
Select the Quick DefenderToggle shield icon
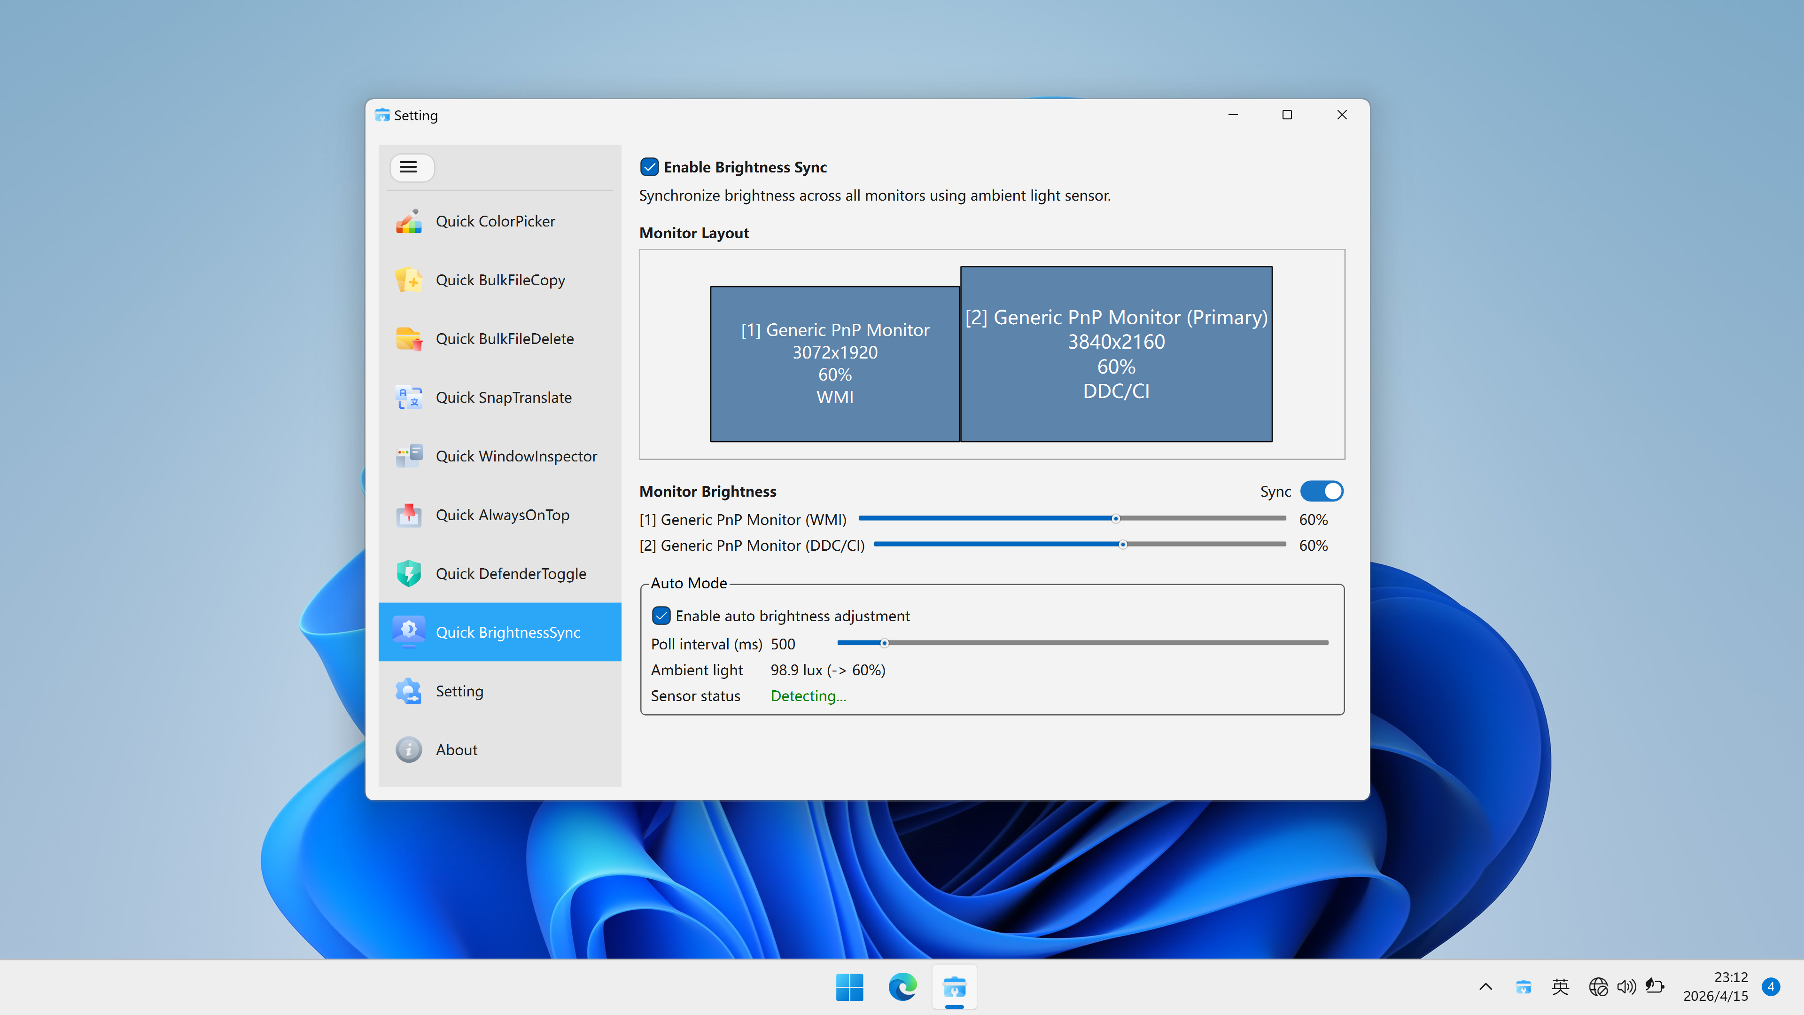(x=410, y=573)
